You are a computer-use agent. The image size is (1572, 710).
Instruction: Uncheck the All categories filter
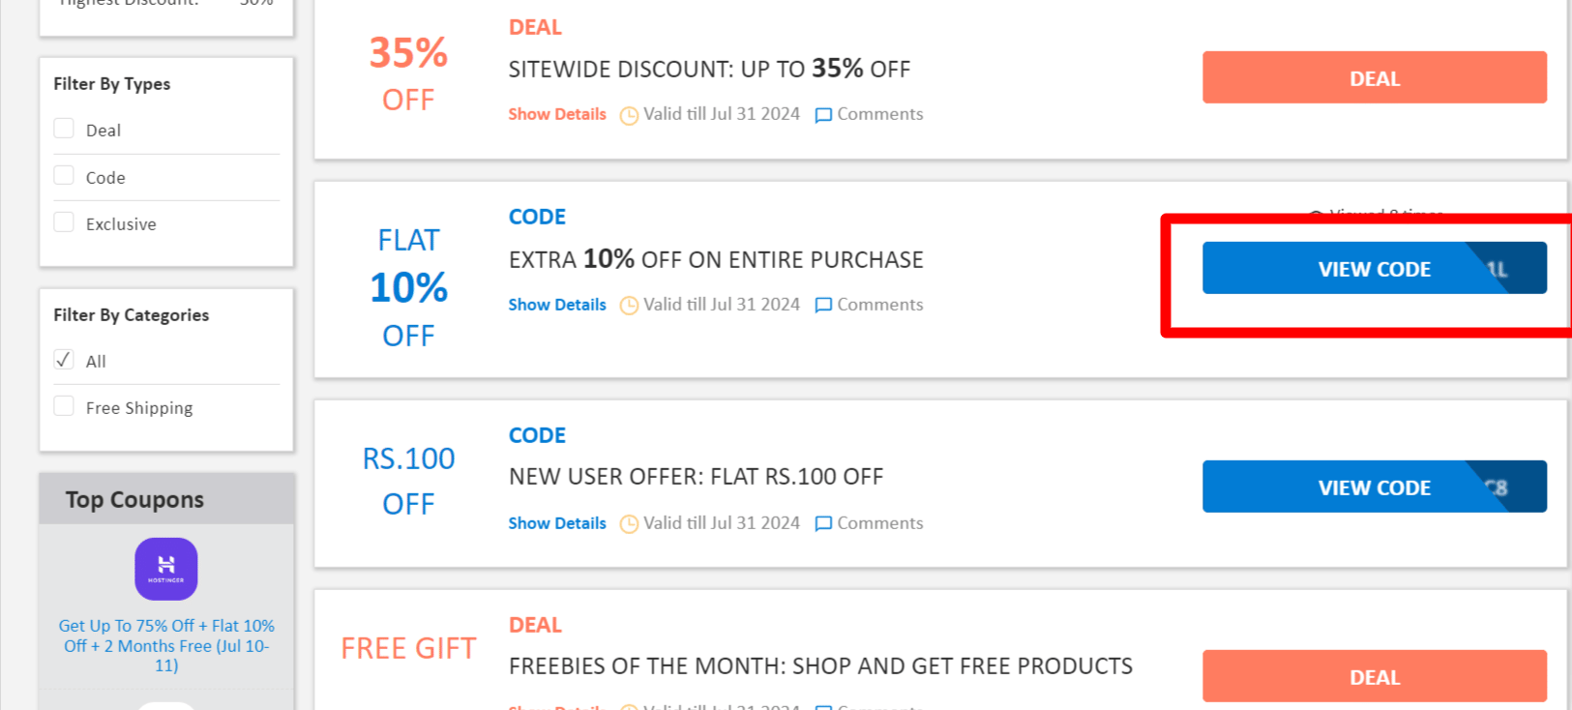[64, 359]
